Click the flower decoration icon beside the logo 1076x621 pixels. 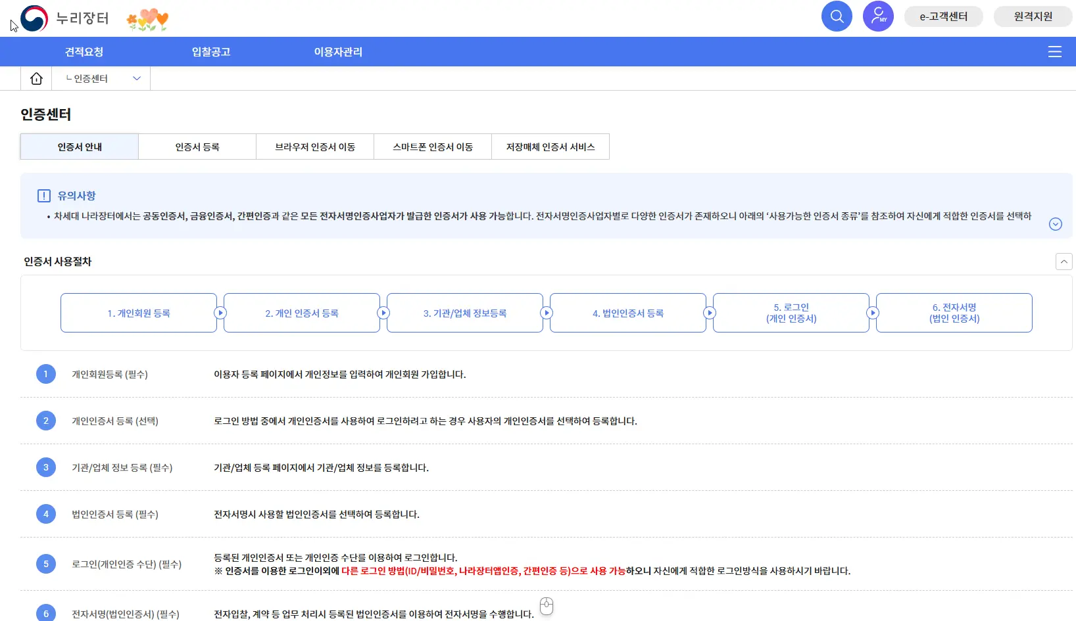(x=147, y=18)
